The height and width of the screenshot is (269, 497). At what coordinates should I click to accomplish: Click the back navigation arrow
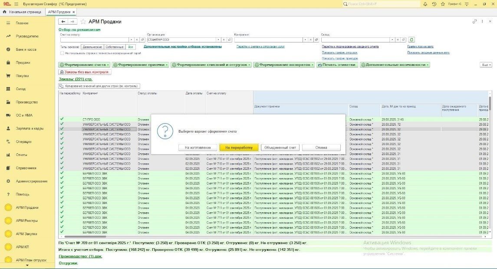[x=63, y=22]
